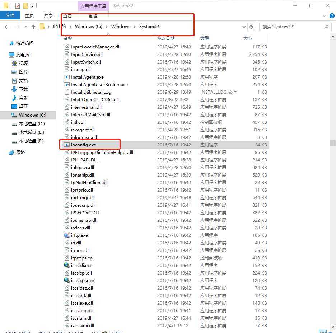336x333 pixels.
Task: Sort by the 修改日期 column header
Action: point(165,38)
